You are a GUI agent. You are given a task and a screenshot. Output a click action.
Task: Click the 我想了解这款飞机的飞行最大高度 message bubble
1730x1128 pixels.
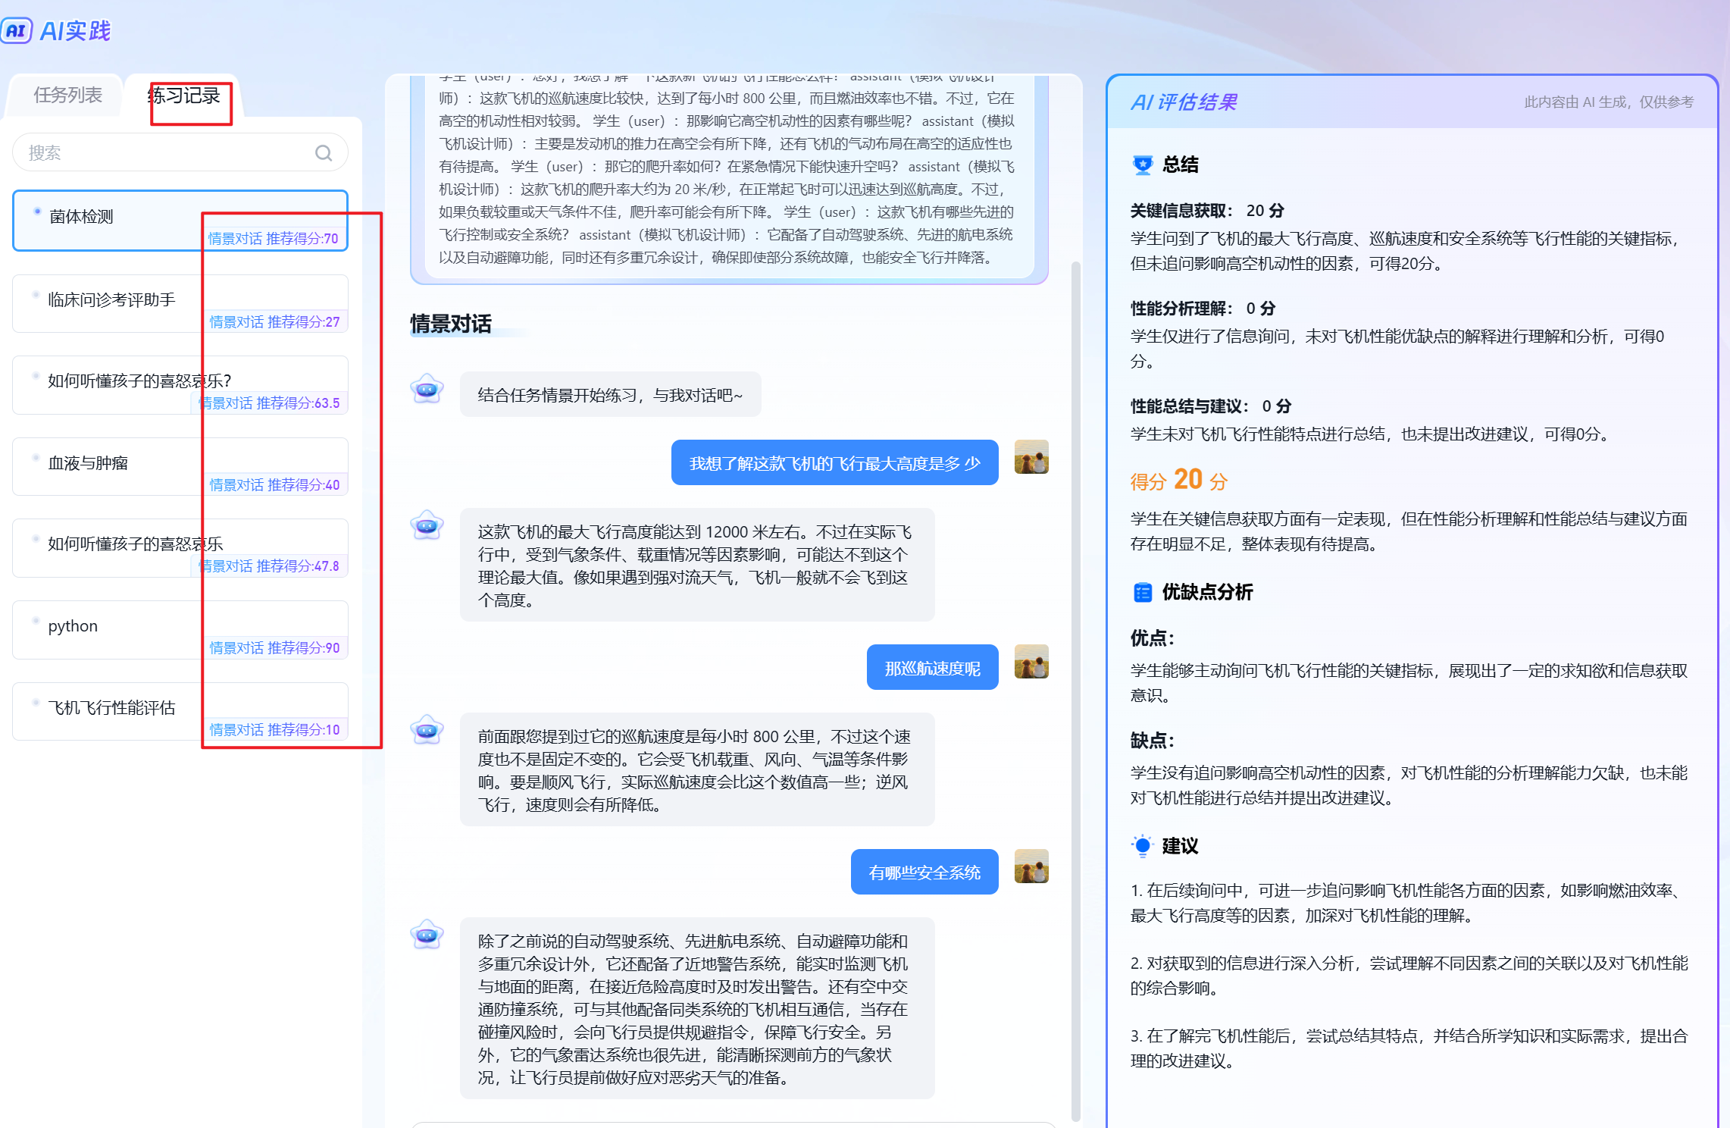834,463
